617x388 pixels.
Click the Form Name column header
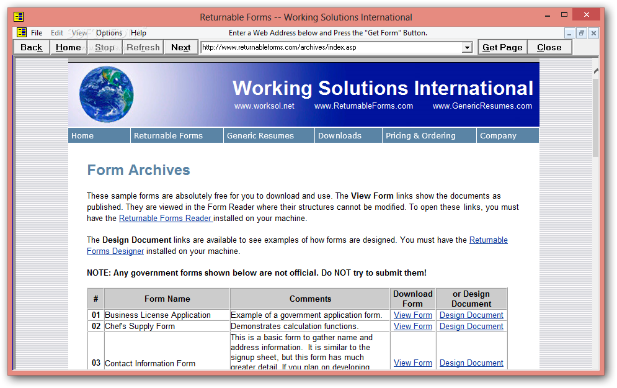tap(167, 299)
